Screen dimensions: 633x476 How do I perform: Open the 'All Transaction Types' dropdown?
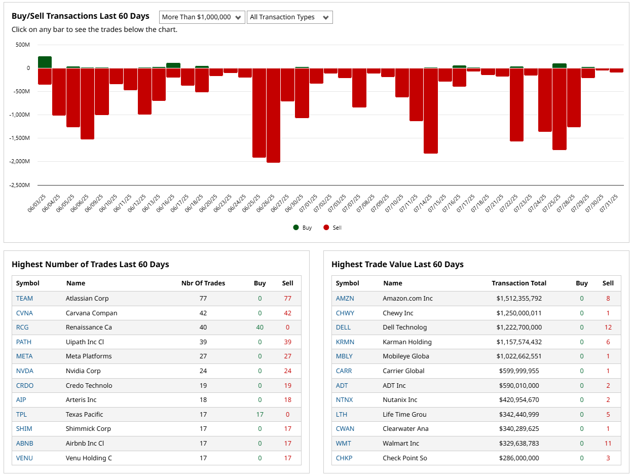(x=290, y=17)
